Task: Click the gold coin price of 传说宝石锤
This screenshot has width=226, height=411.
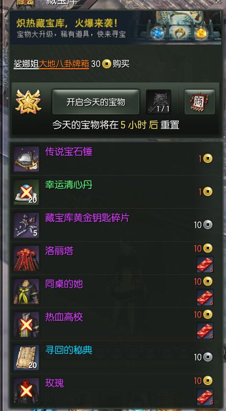Action: 206,159
